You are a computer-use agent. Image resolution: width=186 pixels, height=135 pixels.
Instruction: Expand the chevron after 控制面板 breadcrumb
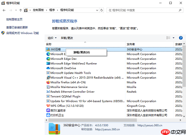(x=46, y=10)
